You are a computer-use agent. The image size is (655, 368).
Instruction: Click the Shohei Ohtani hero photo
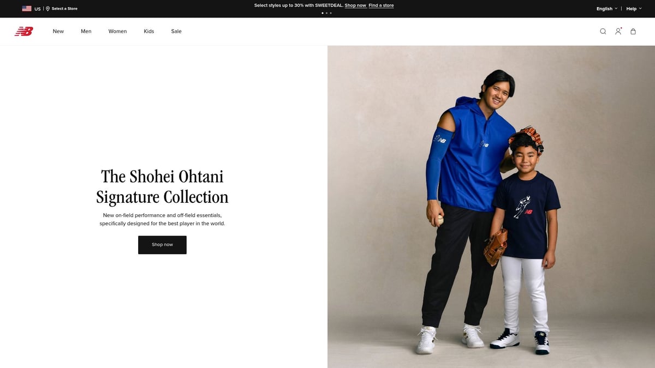491,207
